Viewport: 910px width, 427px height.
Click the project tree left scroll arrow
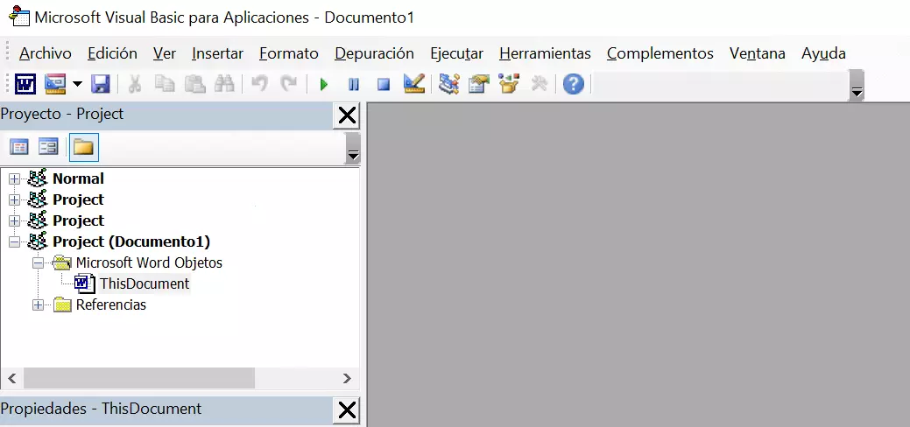(x=12, y=378)
